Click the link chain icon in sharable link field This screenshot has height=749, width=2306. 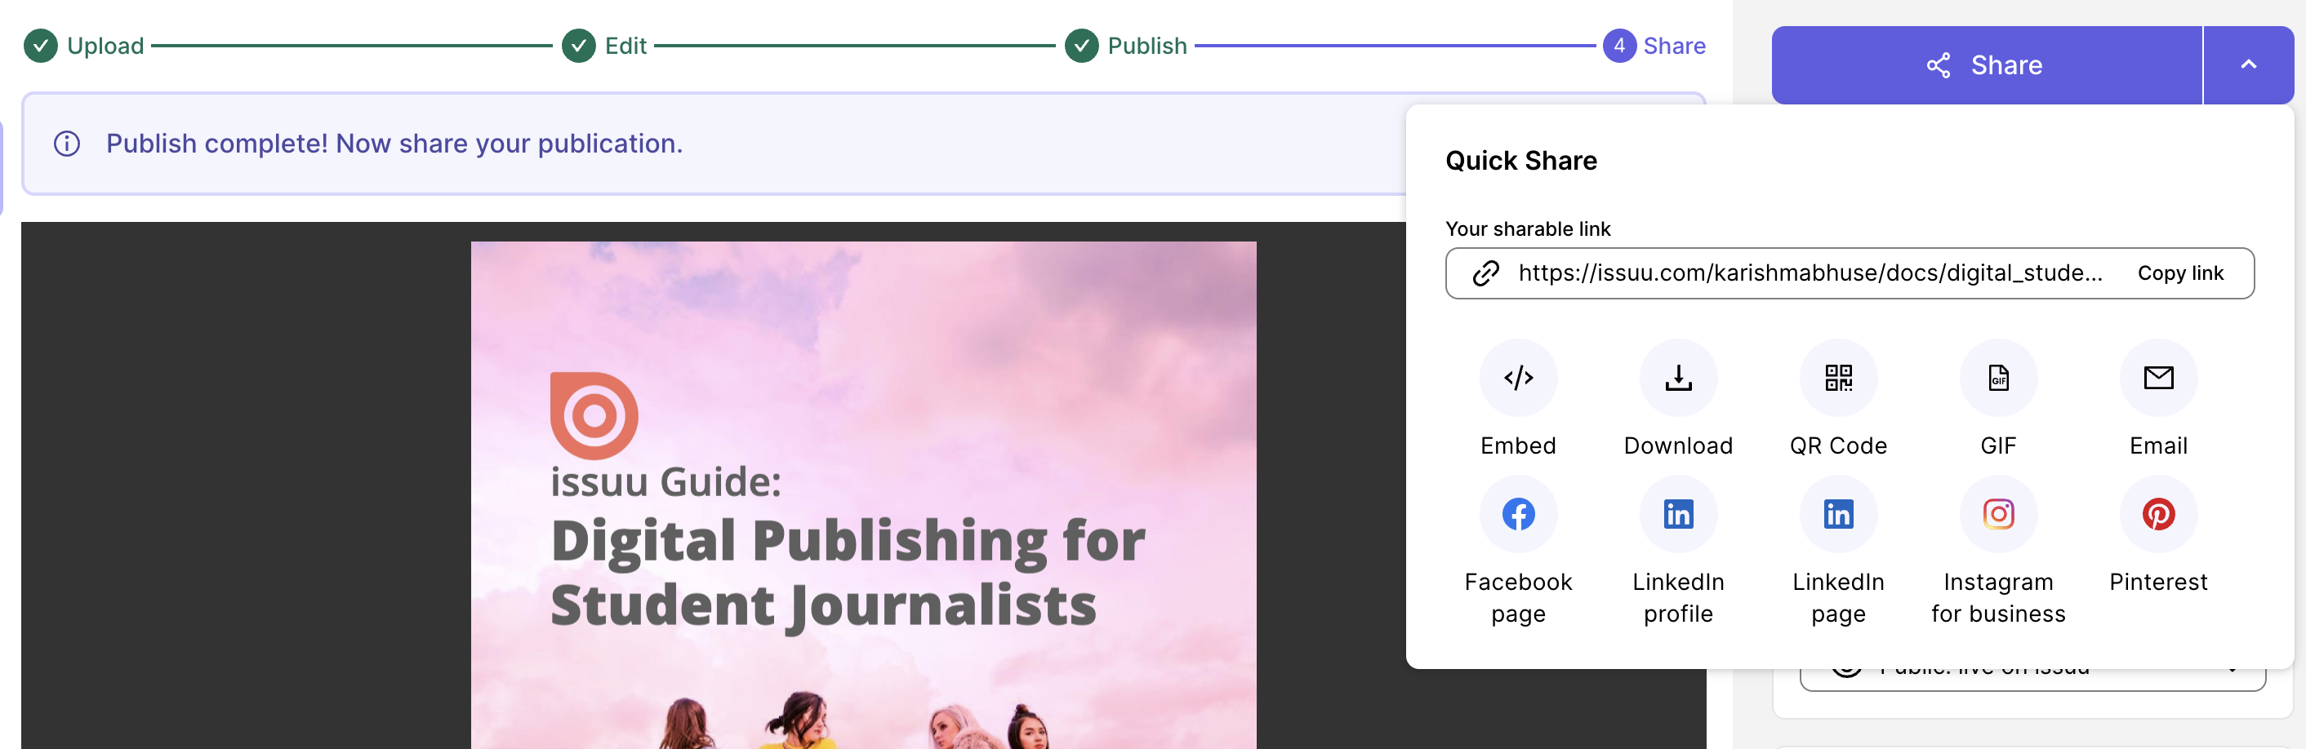click(x=1486, y=273)
